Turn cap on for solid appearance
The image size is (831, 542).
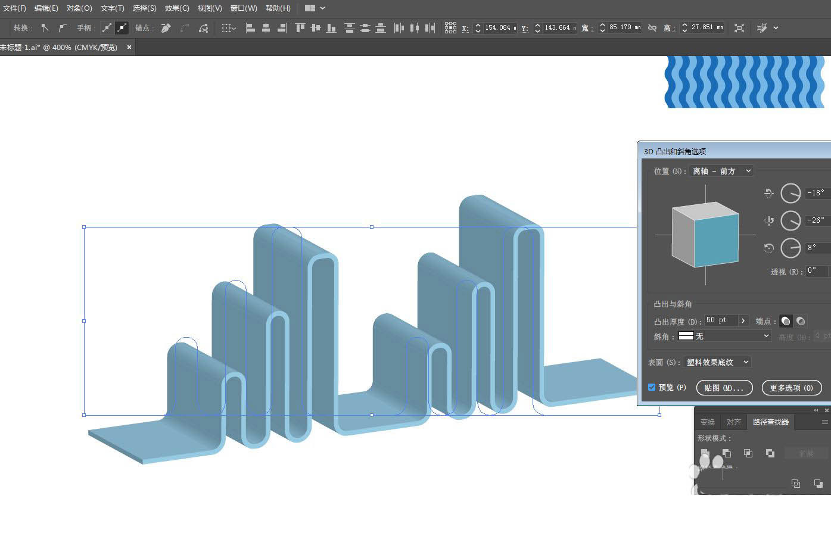coord(786,321)
